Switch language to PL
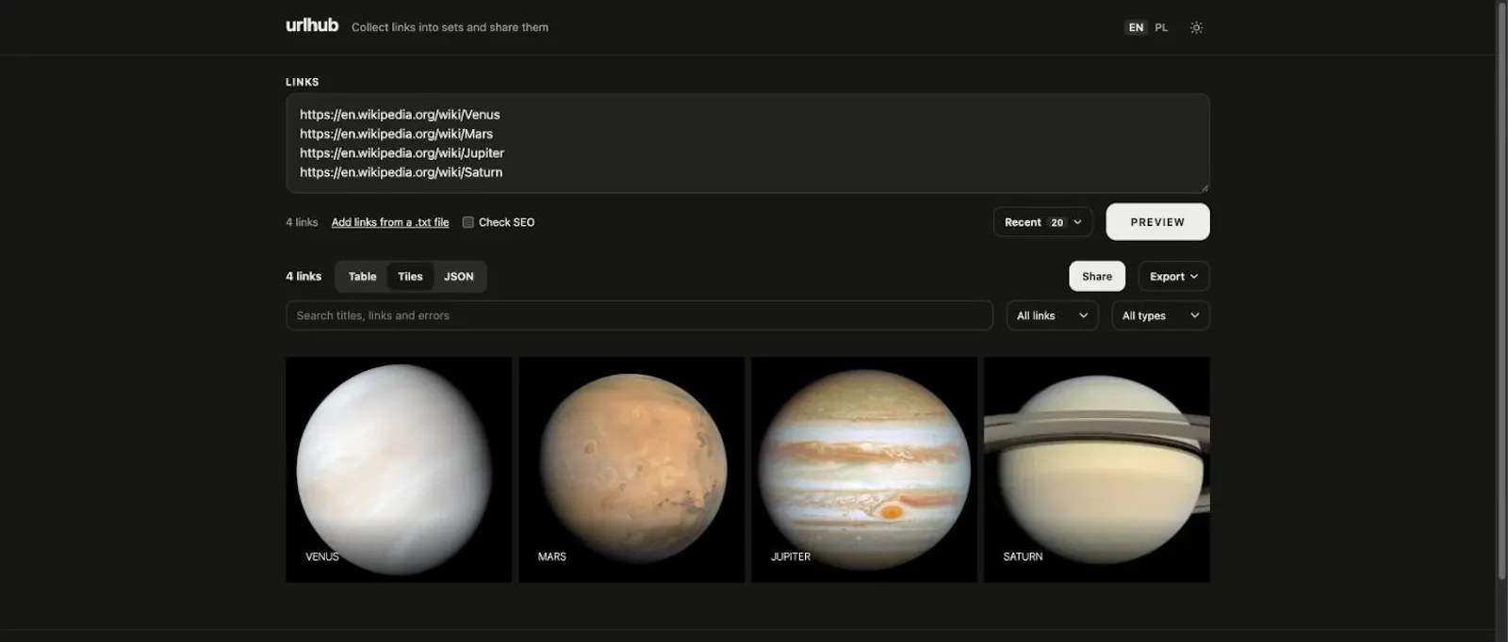Image resolution: width=1508 pixels, height=642 pixels. pyautogui.click(x=1161, y=27)
